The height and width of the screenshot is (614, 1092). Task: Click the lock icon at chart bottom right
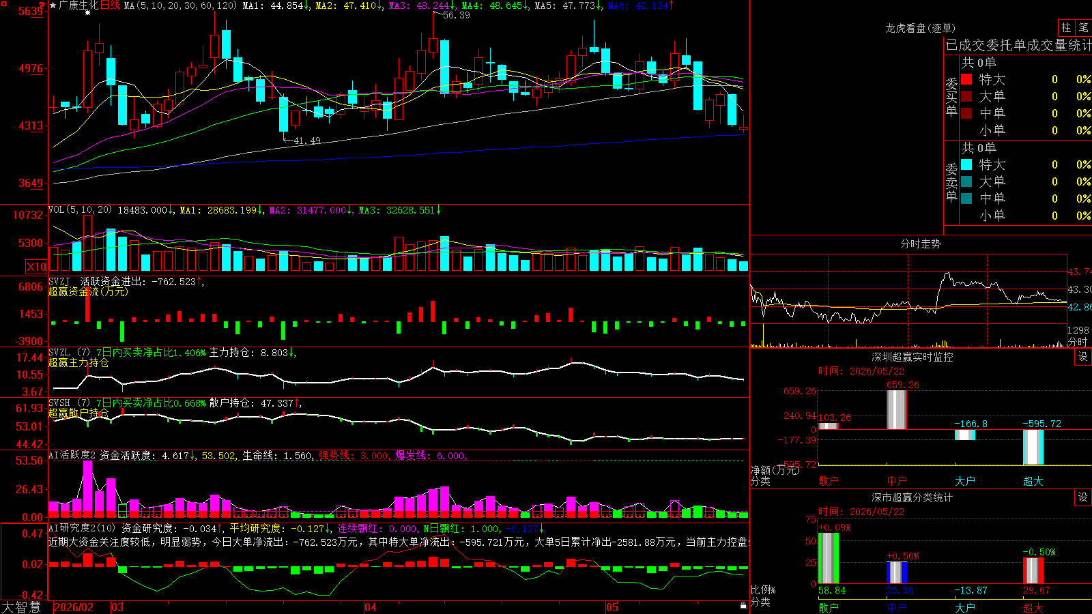click(743, 606)
